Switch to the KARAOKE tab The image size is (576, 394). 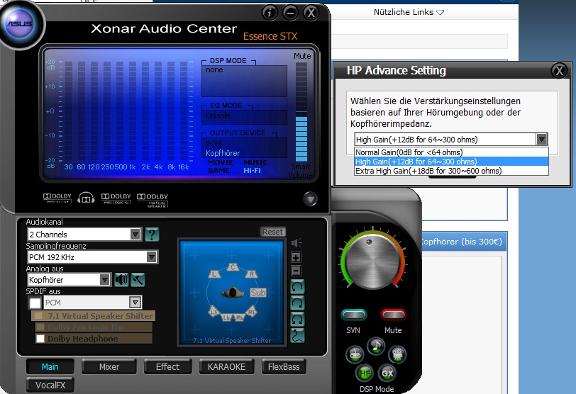tap(226, 366)
